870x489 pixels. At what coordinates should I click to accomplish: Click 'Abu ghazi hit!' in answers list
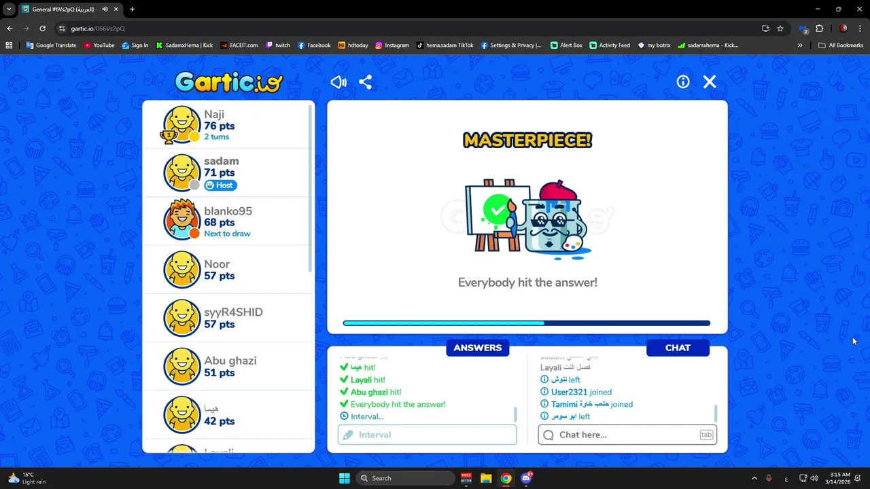[x=376, y=392]
